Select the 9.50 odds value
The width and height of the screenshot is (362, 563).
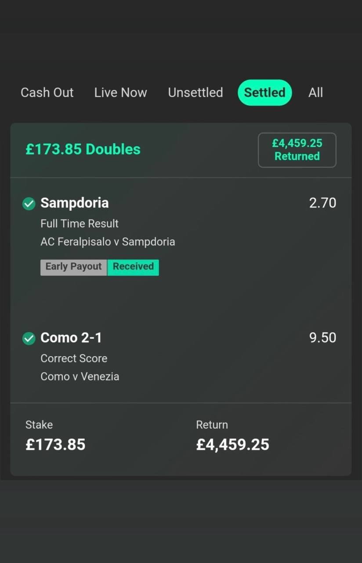coord(322,338)
